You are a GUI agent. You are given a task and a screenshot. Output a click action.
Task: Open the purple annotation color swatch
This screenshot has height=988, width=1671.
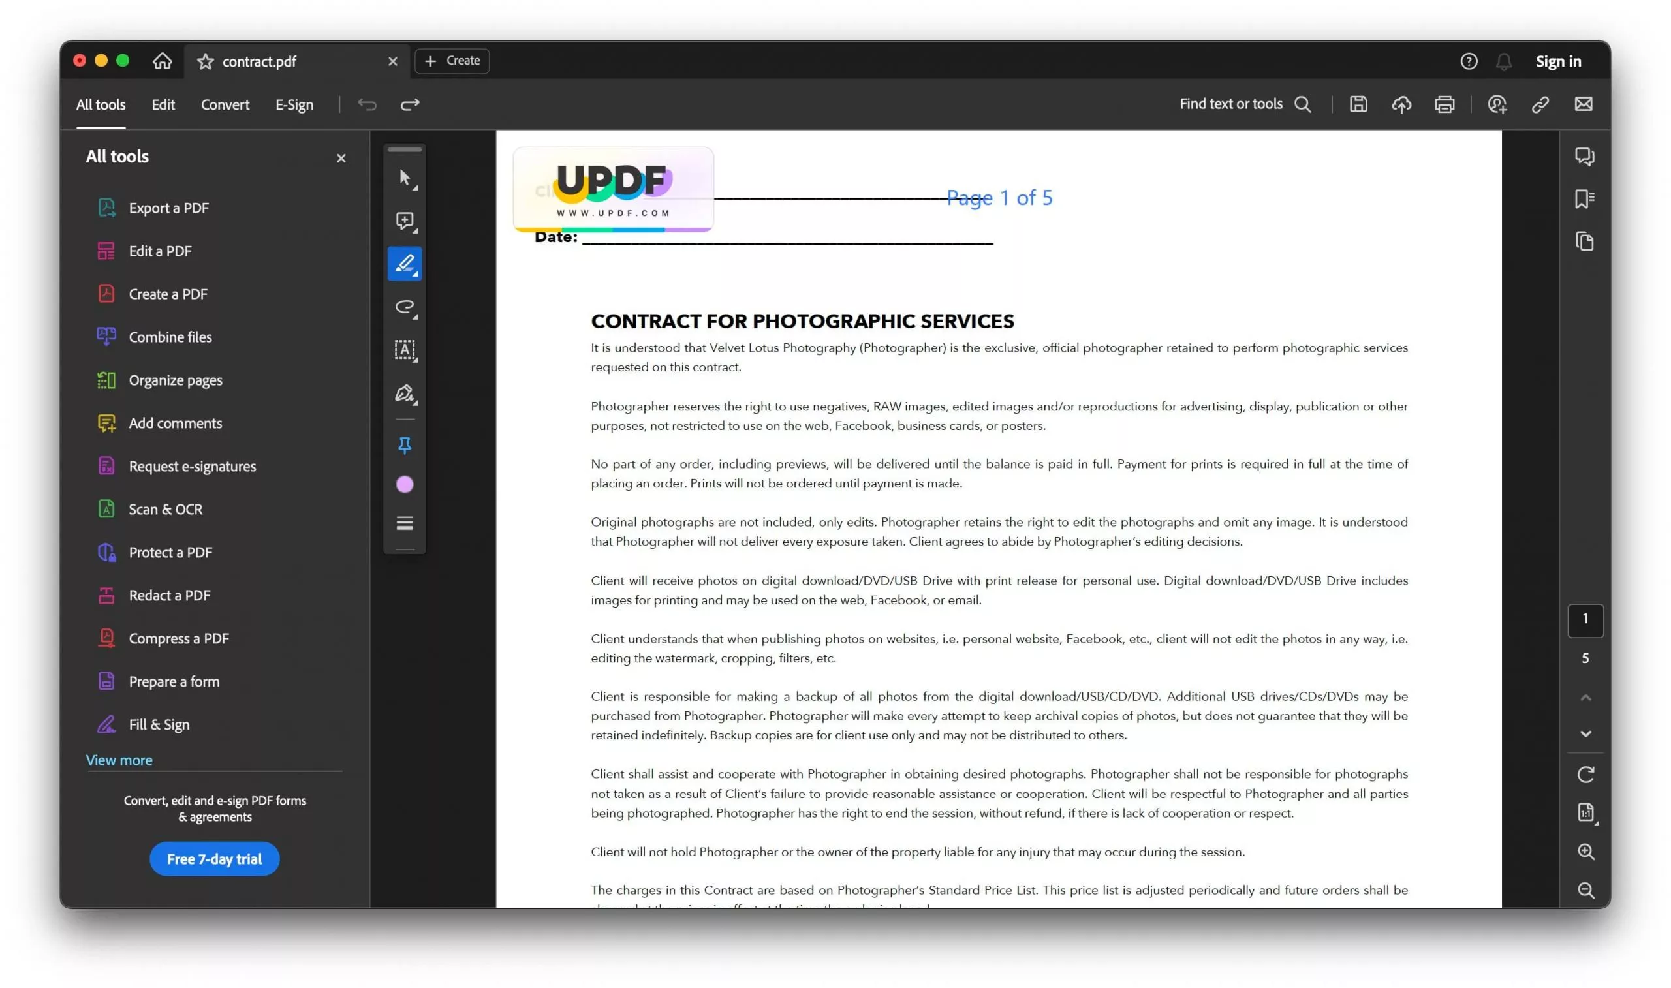coord(405,484)
